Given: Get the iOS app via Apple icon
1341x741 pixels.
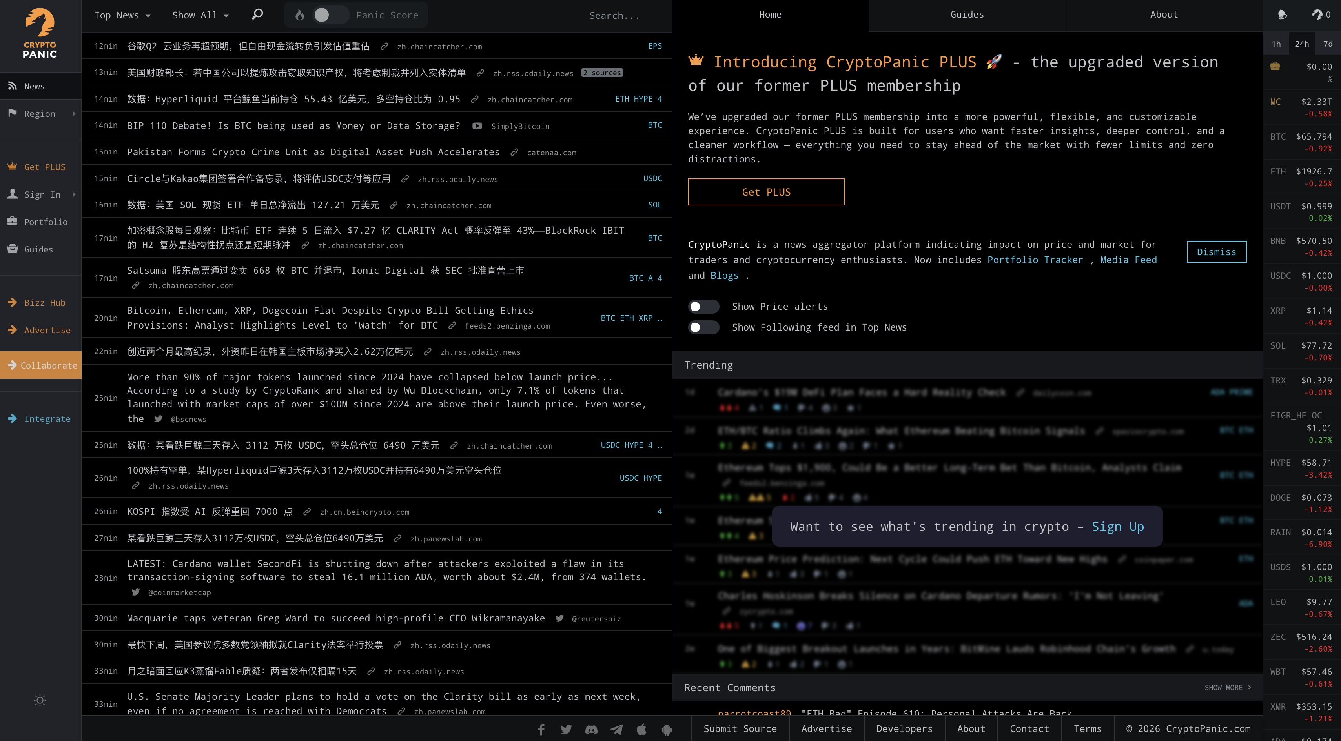Looking at the screenshot, I should [641, 729].
